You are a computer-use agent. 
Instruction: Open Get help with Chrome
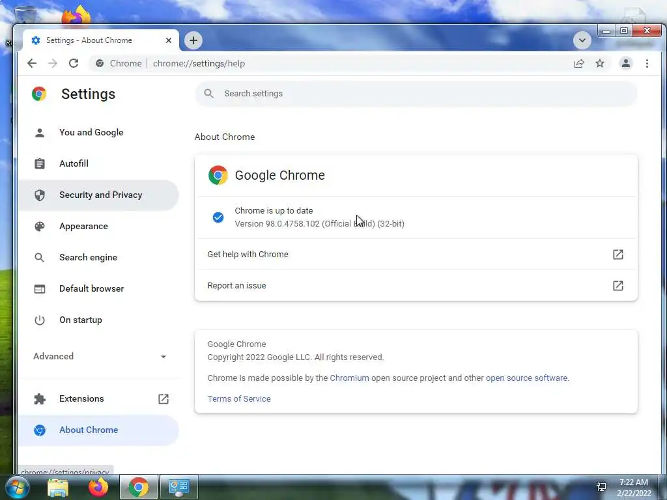416,255
